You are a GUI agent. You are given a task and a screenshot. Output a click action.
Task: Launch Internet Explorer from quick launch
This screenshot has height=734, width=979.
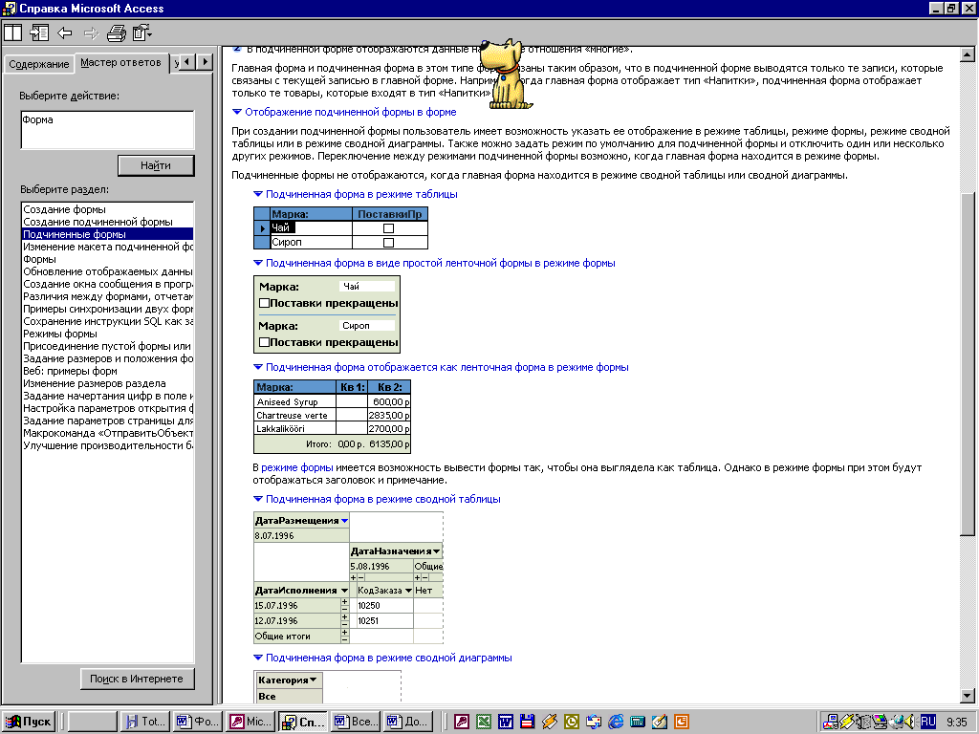tap(616, 722)
